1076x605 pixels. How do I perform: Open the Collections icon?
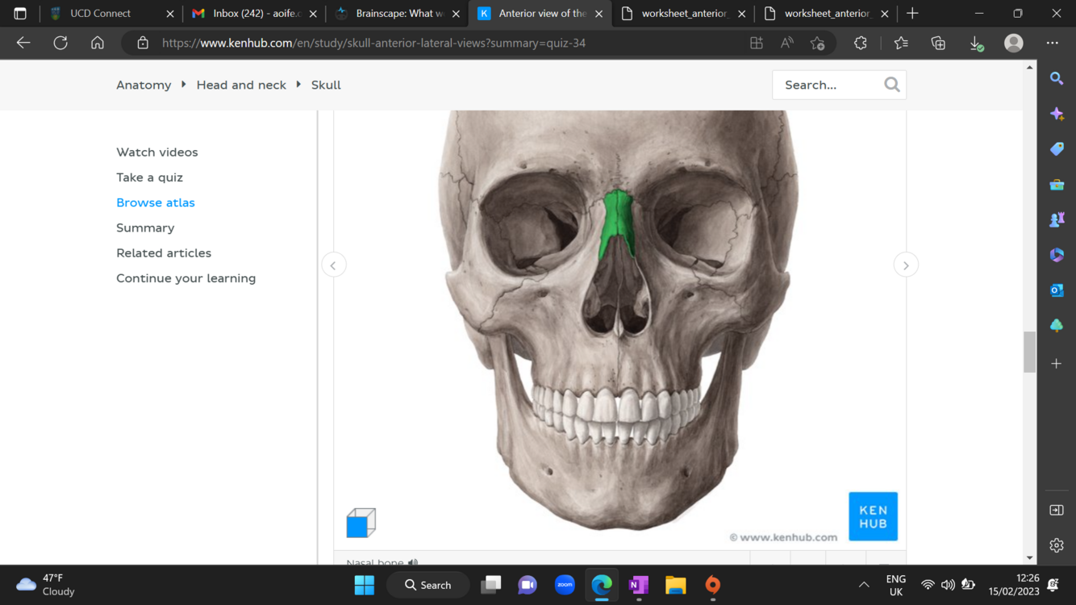pyautogui.click(x=938, y=43)
